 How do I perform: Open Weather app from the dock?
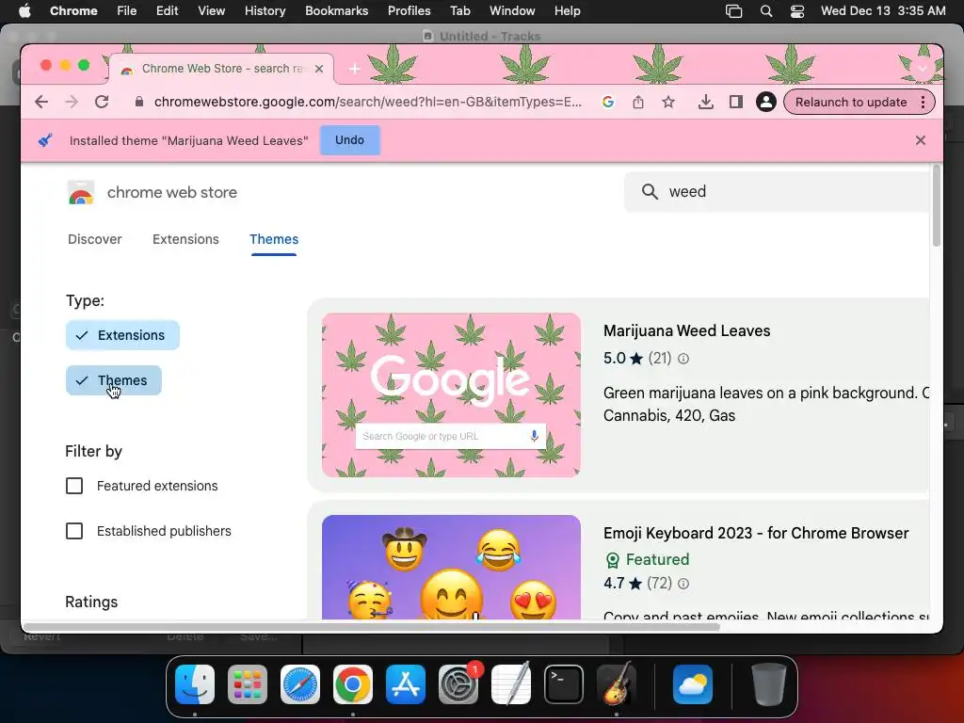[x=693, y=684]
